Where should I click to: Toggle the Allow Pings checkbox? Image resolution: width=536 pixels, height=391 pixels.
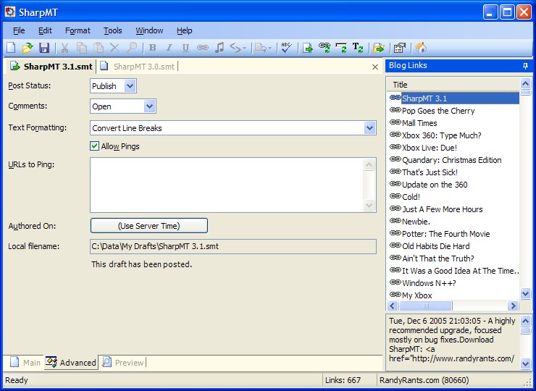point(95,146)
